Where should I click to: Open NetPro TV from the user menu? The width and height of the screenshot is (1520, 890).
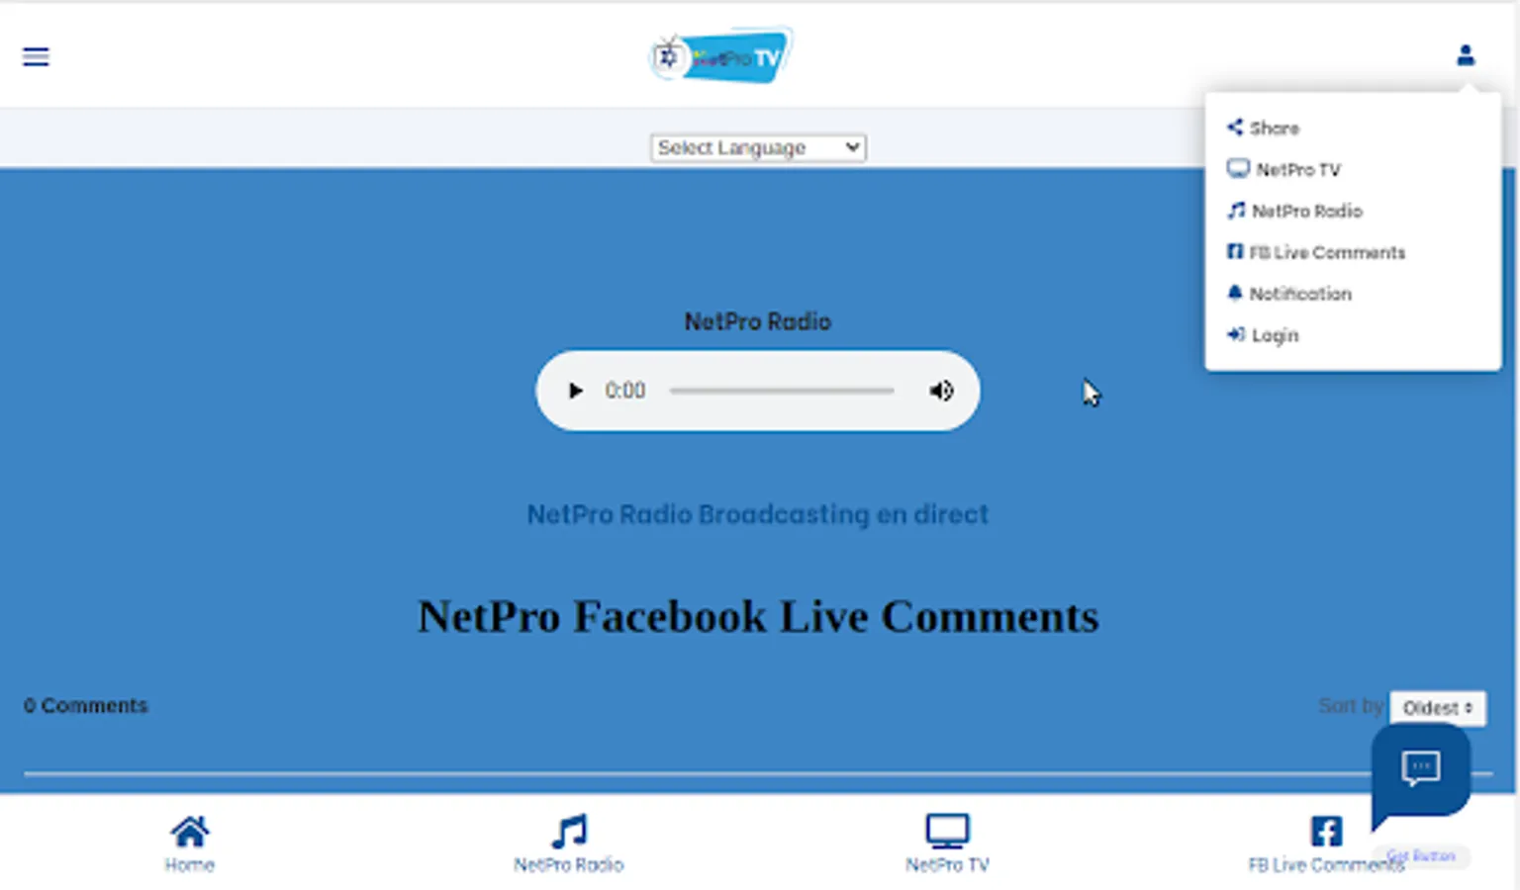click(1297, 169)
